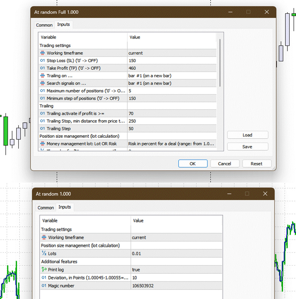
Task: Click the Working timeframe icon in the At random 1.000 window
Action: click(44, 237)
